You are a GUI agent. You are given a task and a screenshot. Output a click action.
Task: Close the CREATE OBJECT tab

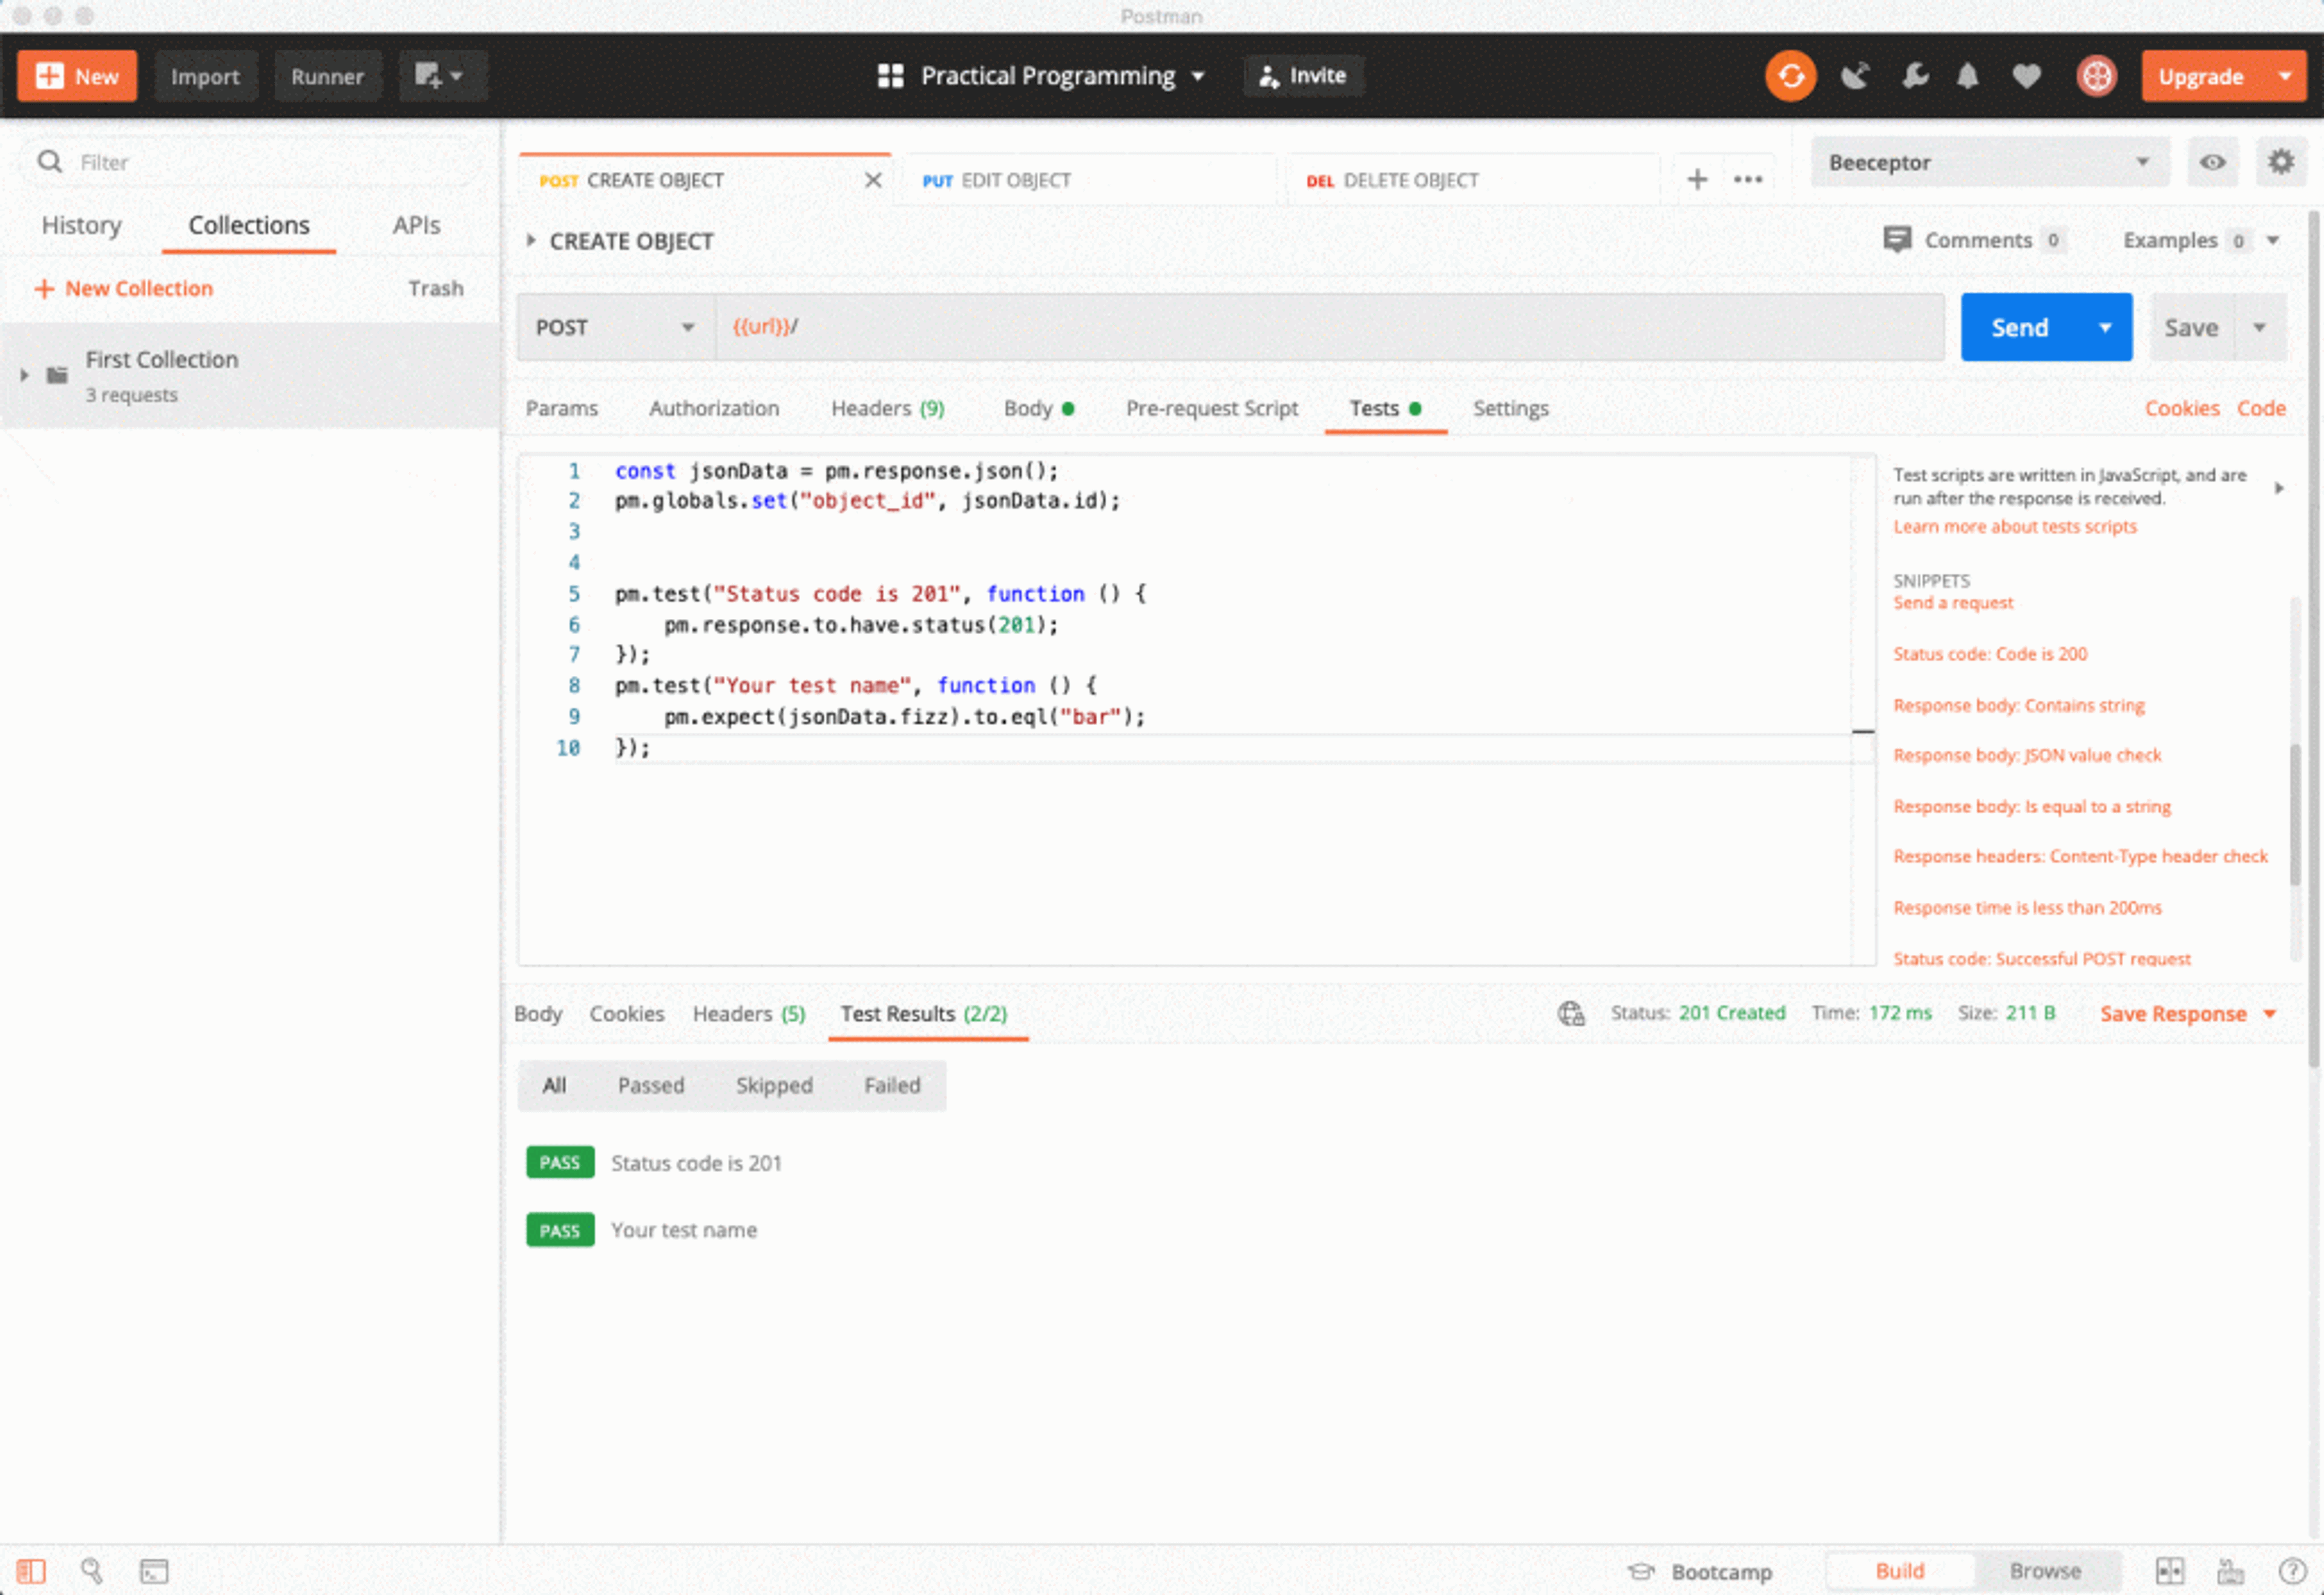(x=873, y=180)
